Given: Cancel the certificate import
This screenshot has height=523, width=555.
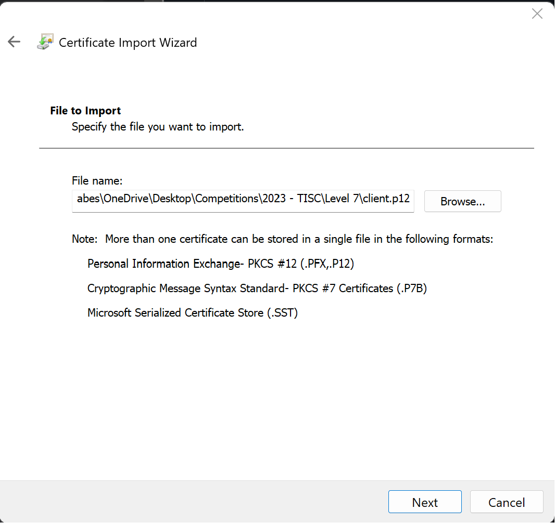Looking at the screenshot, I should tap(506, 502).
